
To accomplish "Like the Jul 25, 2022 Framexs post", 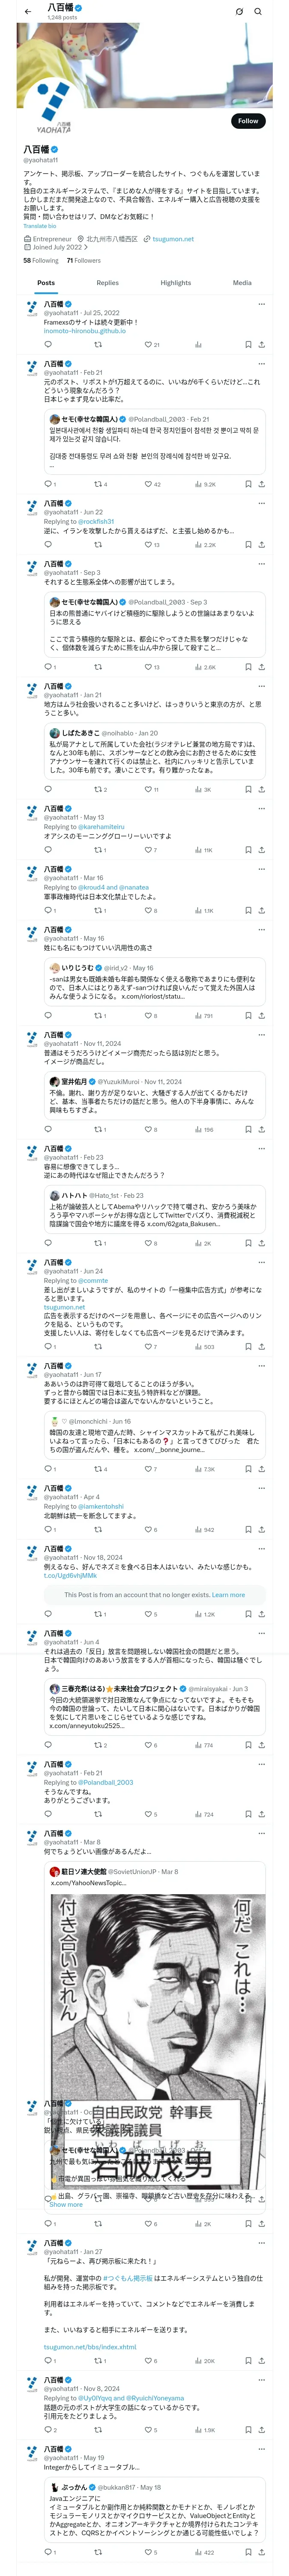I will [147, 344].
